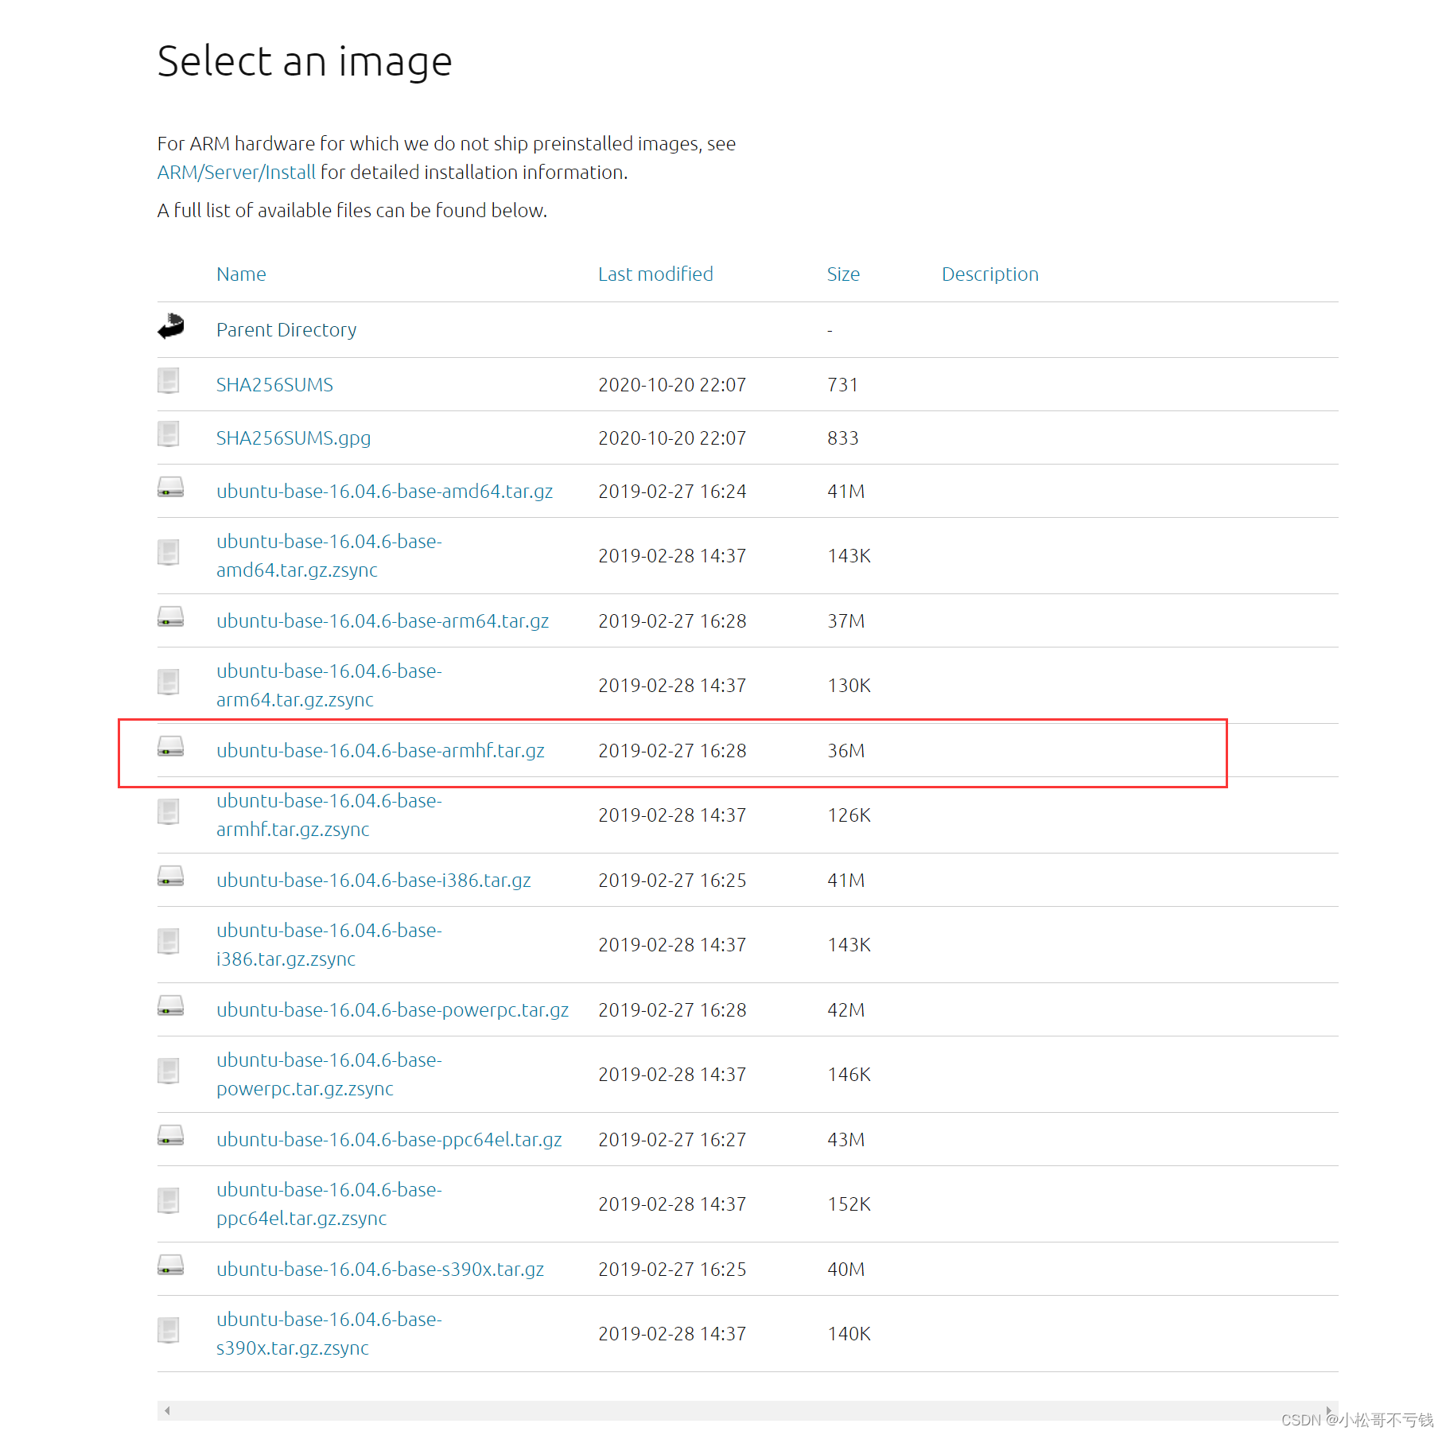Viewport: 1446px width, 1435px height.
Task: Click the 731 size of SHA256SUMS
Action: point(842,385)
